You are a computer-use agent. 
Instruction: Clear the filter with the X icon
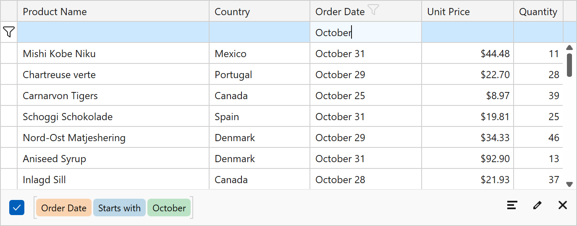[x=563, y=205]
